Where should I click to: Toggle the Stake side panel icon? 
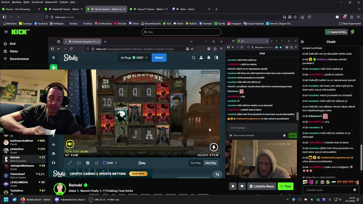(216, 58)
